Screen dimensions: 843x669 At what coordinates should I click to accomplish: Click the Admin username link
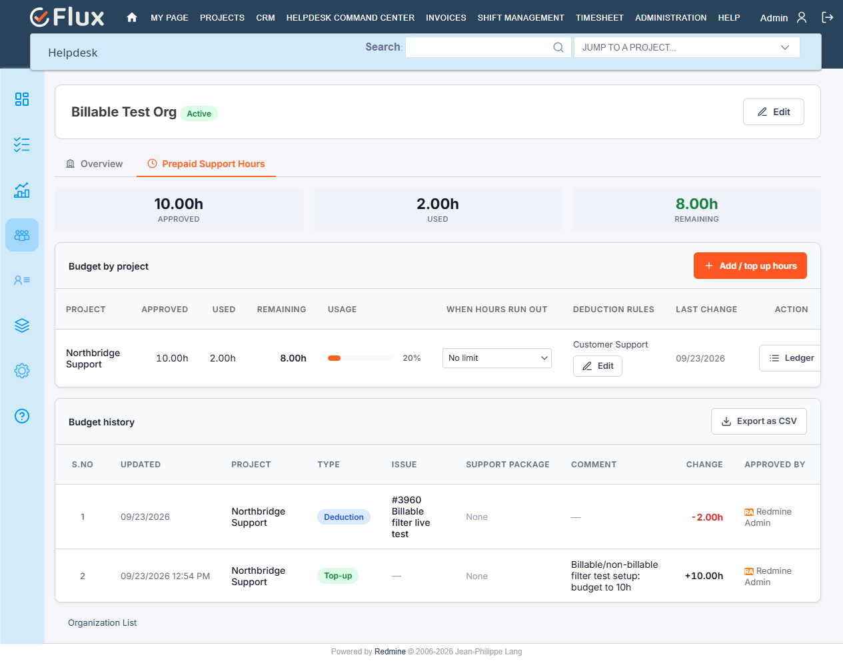click(774, 18)
